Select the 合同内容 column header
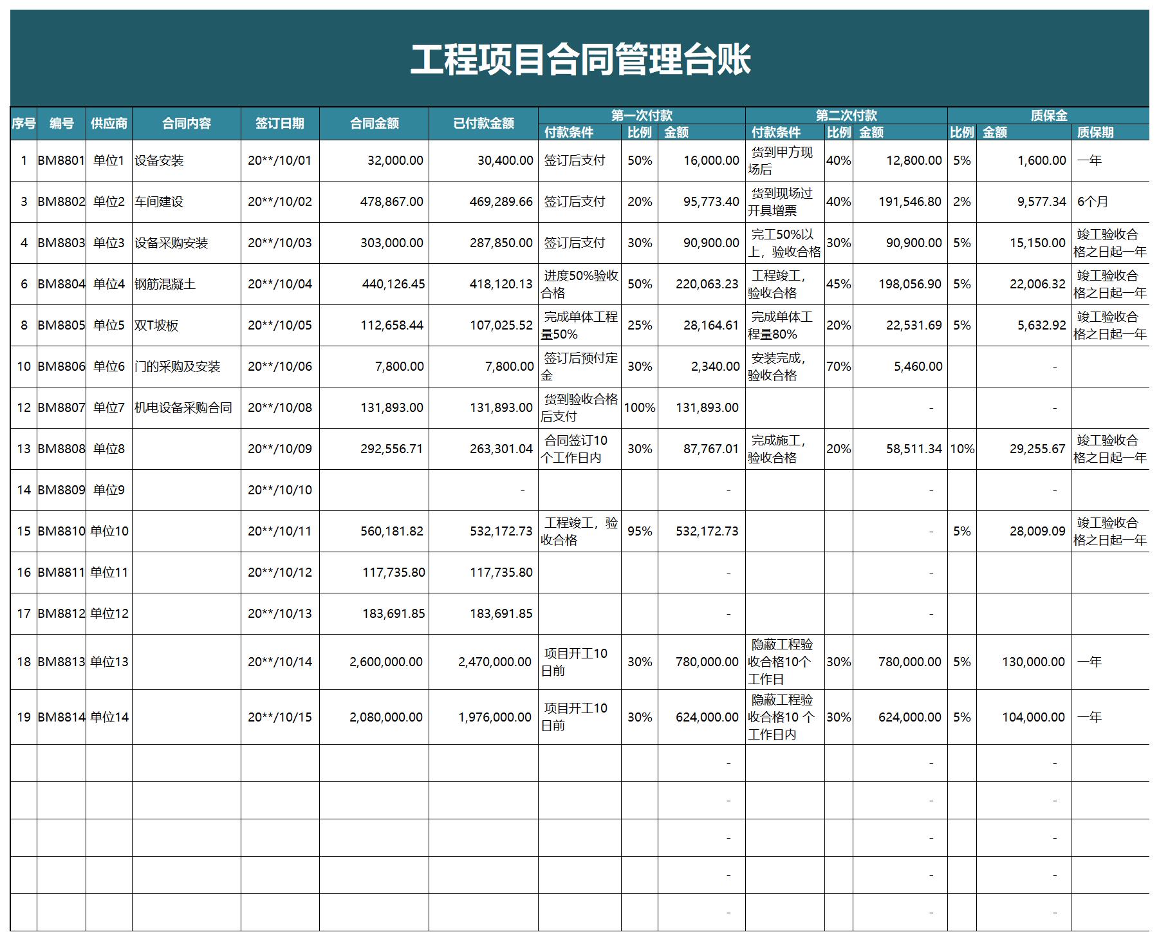Screen dimensions: 1159x941 coord(187,124)
